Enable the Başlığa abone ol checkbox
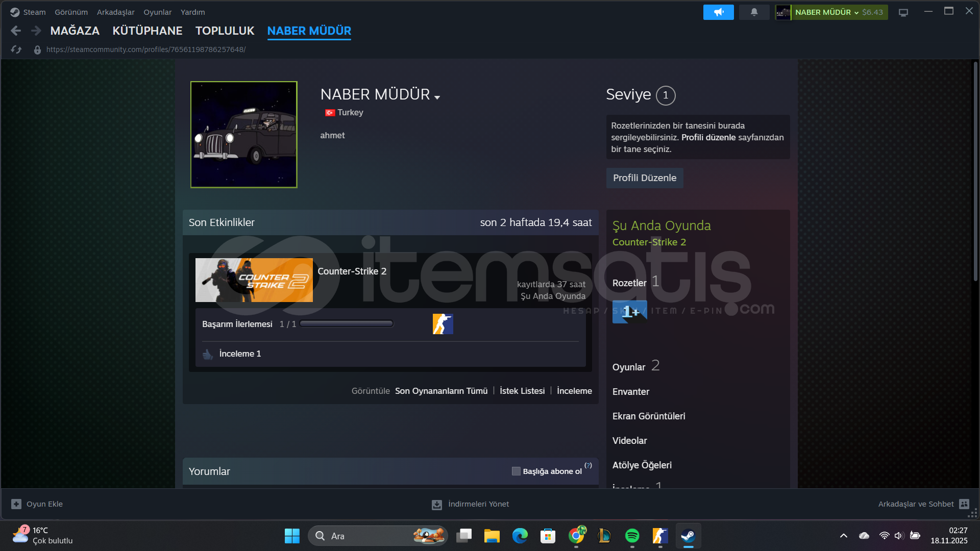This screenshot has width=980, height=551. 516,471
